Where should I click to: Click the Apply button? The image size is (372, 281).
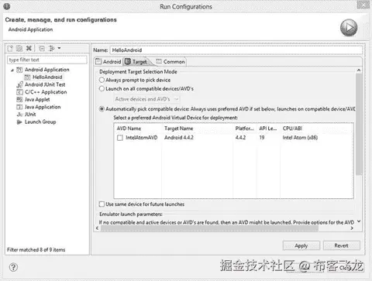tap(301, 245)
